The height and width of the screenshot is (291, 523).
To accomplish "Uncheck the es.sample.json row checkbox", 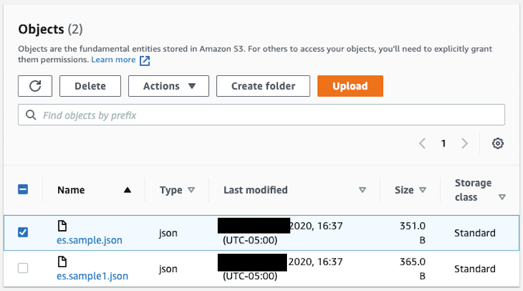I will [23, 232].
